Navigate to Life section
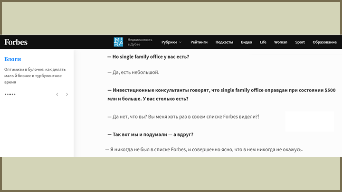Image resolution: width=342 pixels, height=192 pixels. (263, 42)
